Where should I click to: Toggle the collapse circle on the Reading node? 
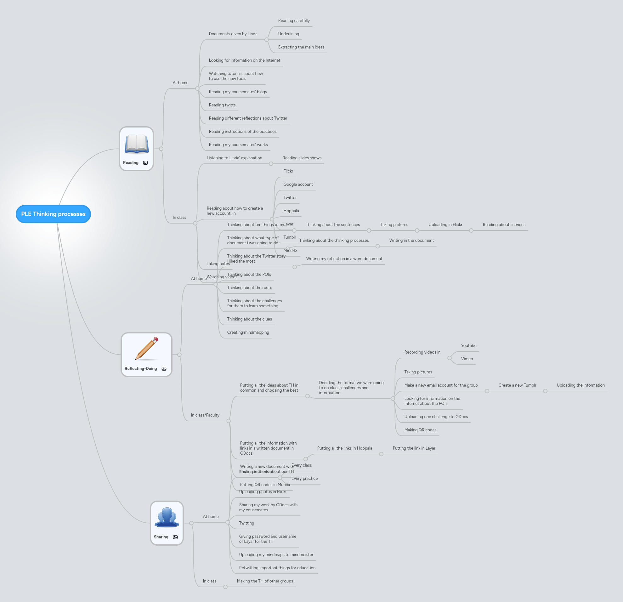(x=161, y=149)
